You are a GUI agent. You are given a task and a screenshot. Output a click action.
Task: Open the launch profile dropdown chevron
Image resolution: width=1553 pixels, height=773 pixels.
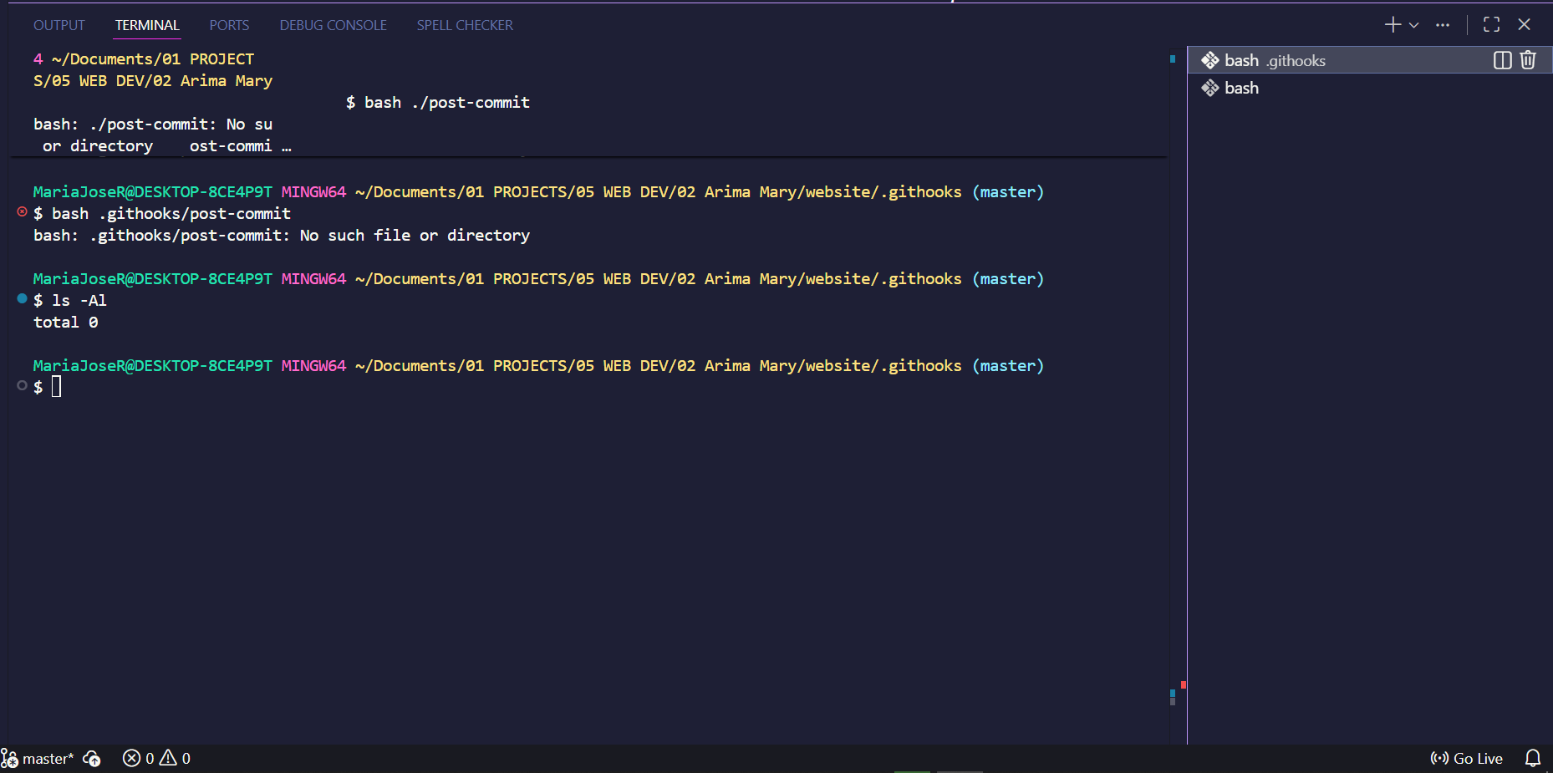[x=1414, y=25]
